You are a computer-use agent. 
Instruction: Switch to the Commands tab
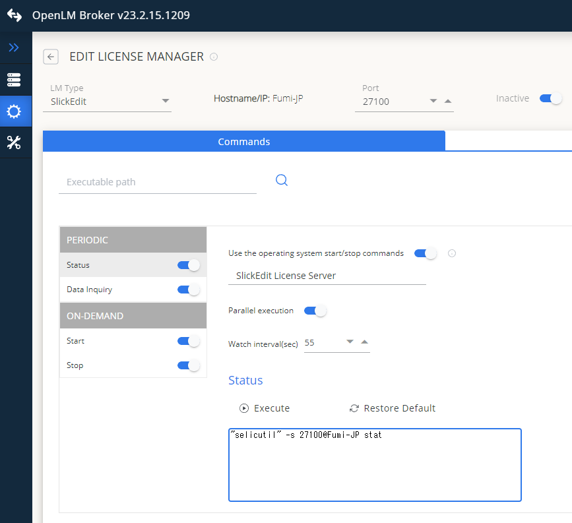[x=243, y=141]
